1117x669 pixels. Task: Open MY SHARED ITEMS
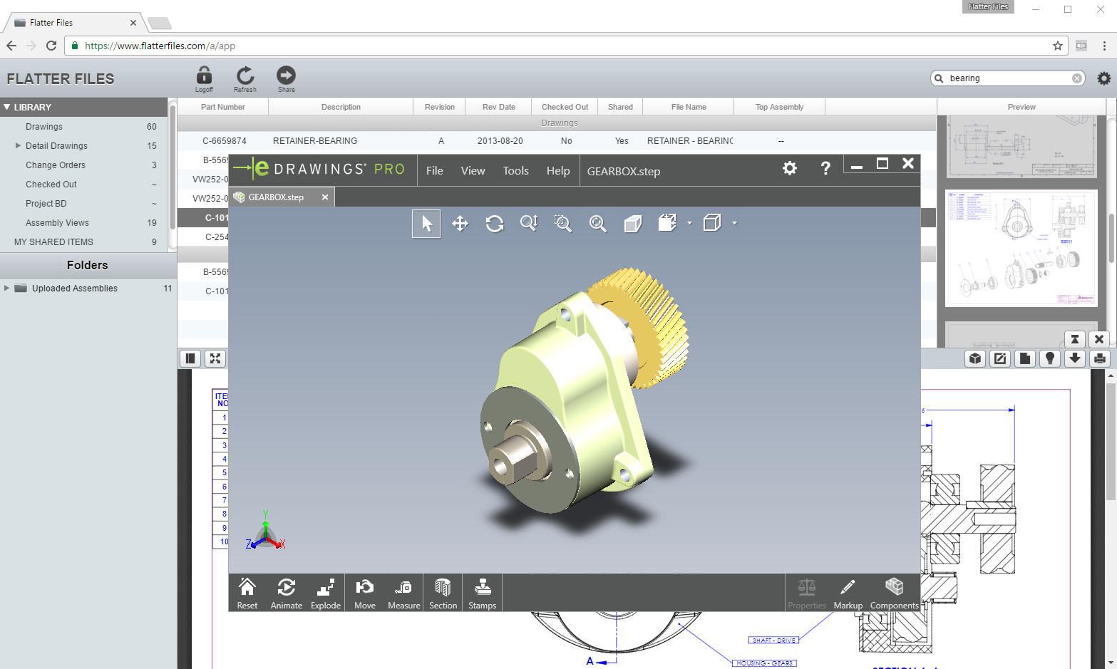(53, 242)
